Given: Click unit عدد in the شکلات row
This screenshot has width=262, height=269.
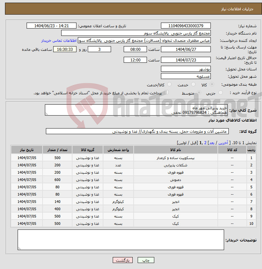Looking at the screenshot, I should point(118,165).
